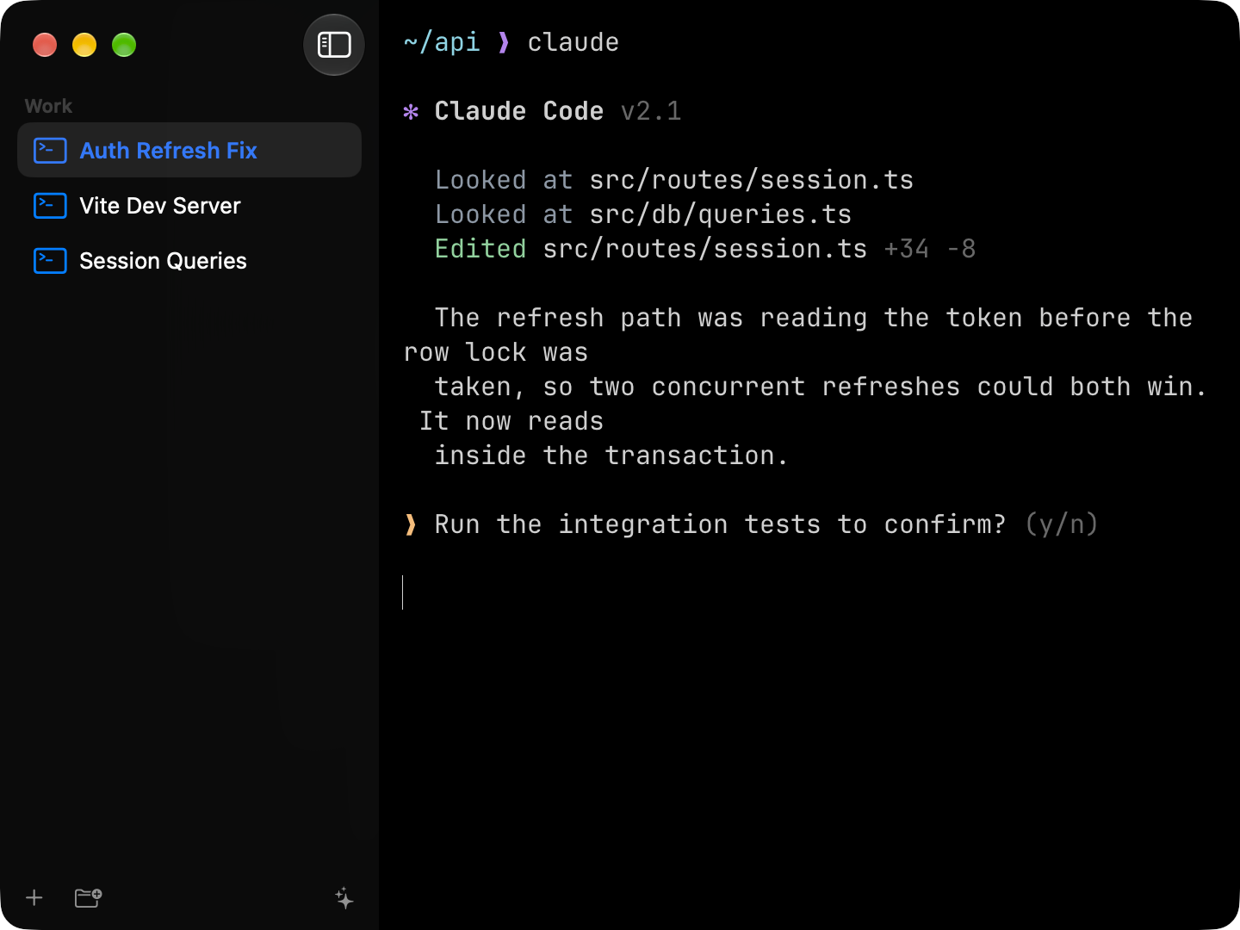Switch to the Vite Dev Server session
Viewport: 1240px width, 930px height.
pyautogui.click(x=189, y=205)
